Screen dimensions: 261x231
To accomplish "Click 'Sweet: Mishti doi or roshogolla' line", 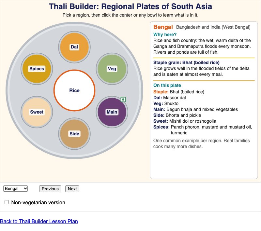I will coord(185,121).
